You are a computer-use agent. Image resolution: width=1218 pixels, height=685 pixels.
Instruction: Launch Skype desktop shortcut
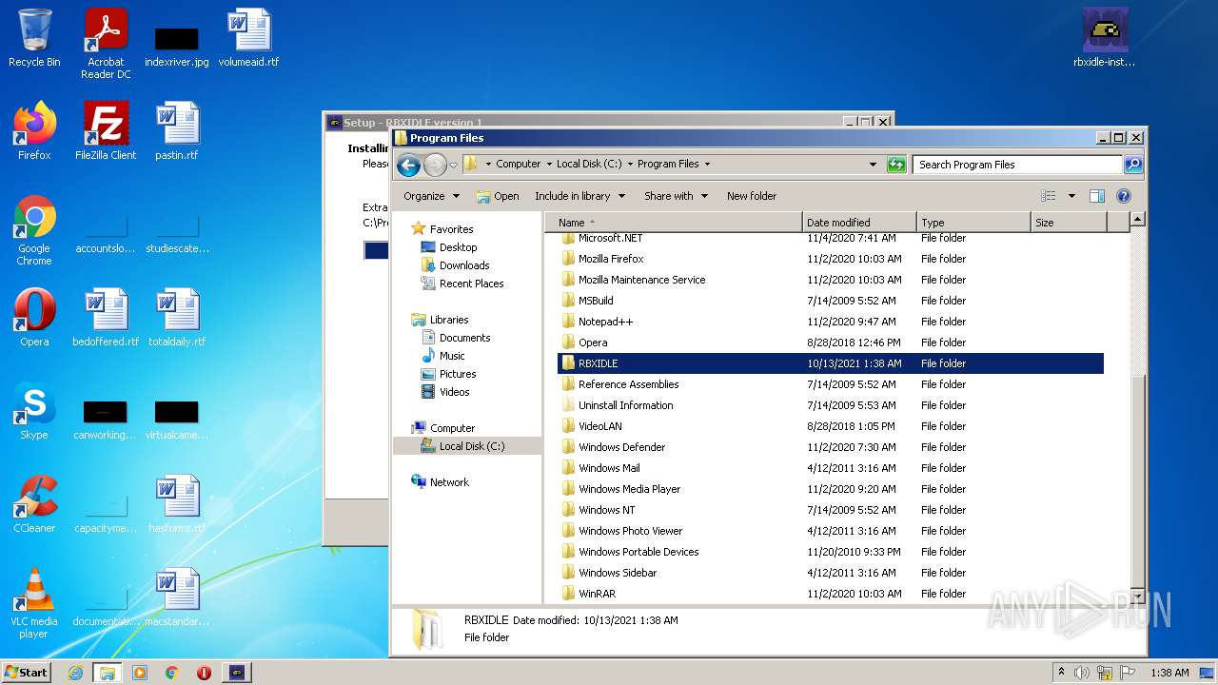coord(34,411)
